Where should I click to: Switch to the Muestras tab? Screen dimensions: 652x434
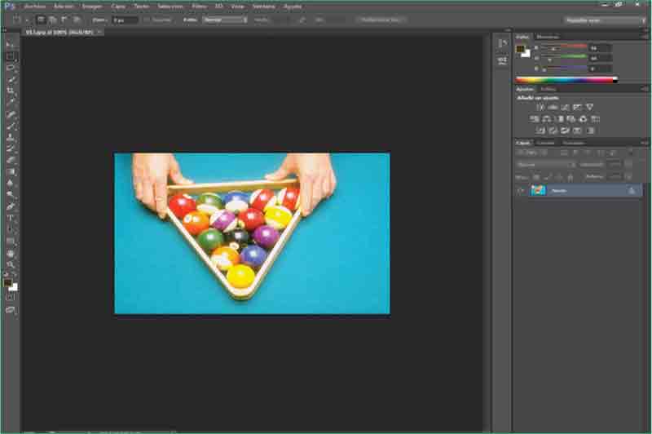coord(547,36)
